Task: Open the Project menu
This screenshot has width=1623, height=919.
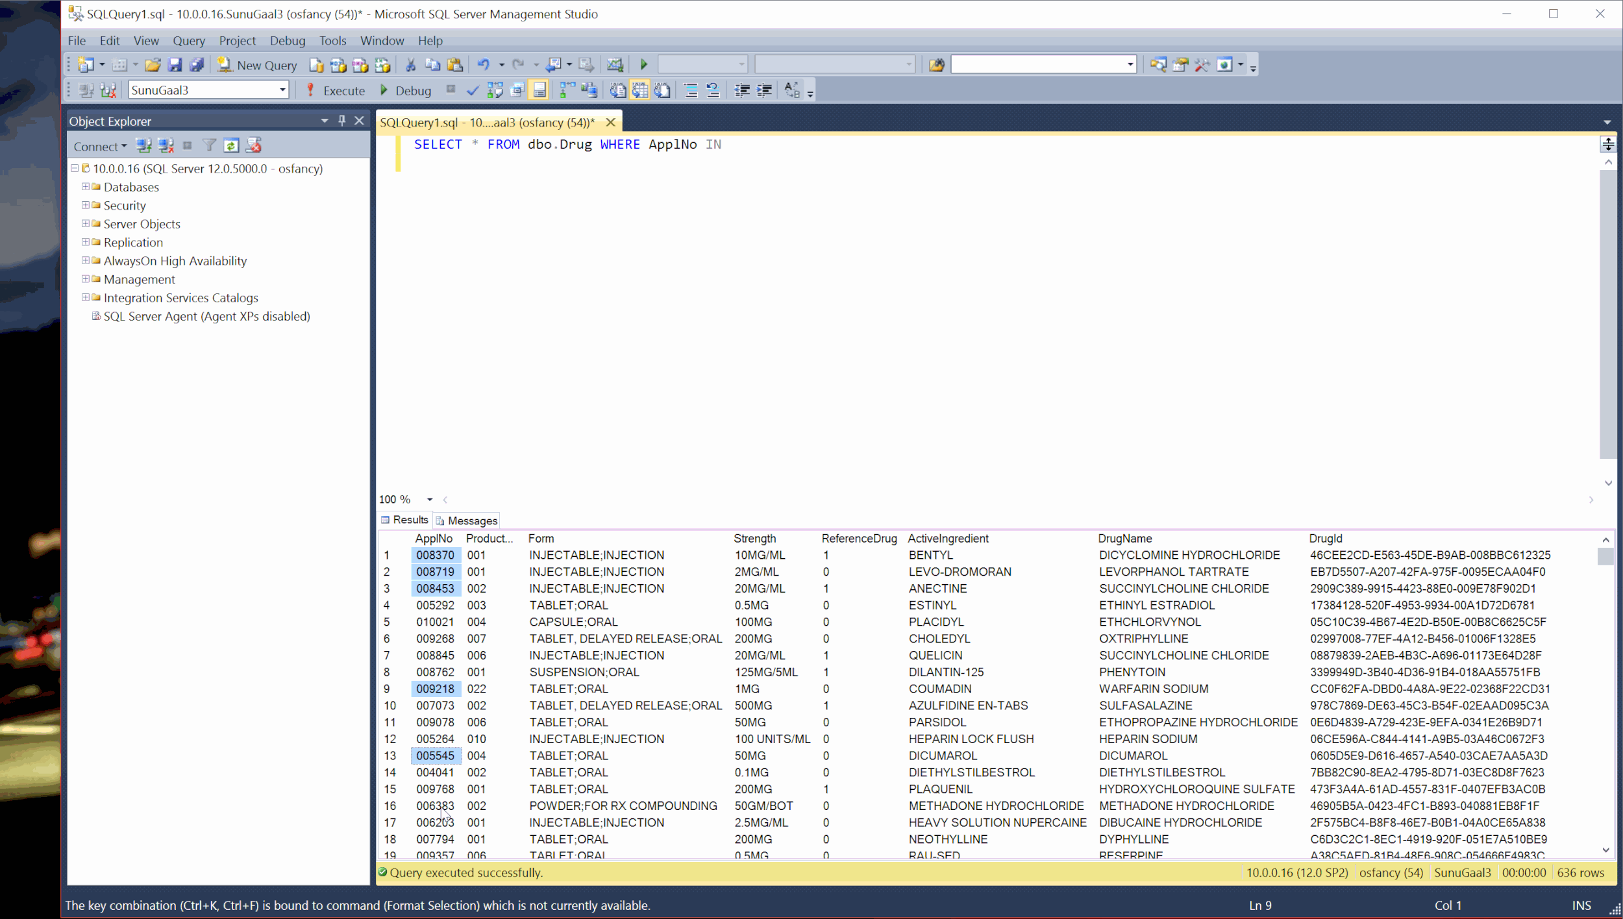Action: pos(238,41)
